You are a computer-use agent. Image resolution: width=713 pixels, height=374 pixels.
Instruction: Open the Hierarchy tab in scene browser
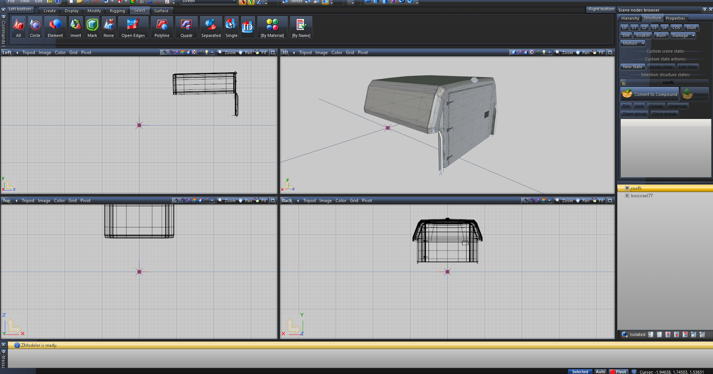click(x=630, y=18)
